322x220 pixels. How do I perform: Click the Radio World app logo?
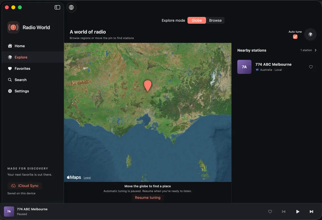[x=13, y=27]
